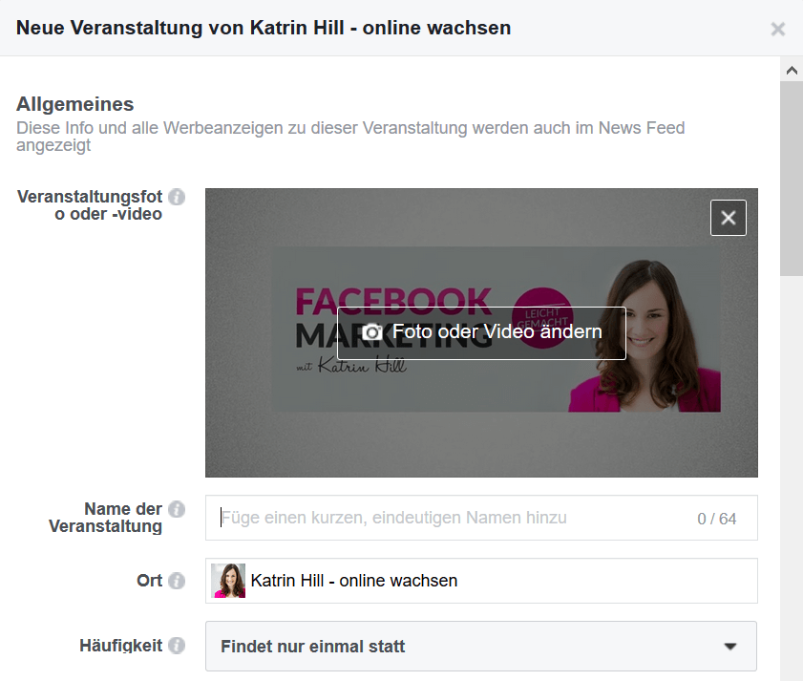
Task: Click the 0 / 64 character counter
Action: (716, 519)
